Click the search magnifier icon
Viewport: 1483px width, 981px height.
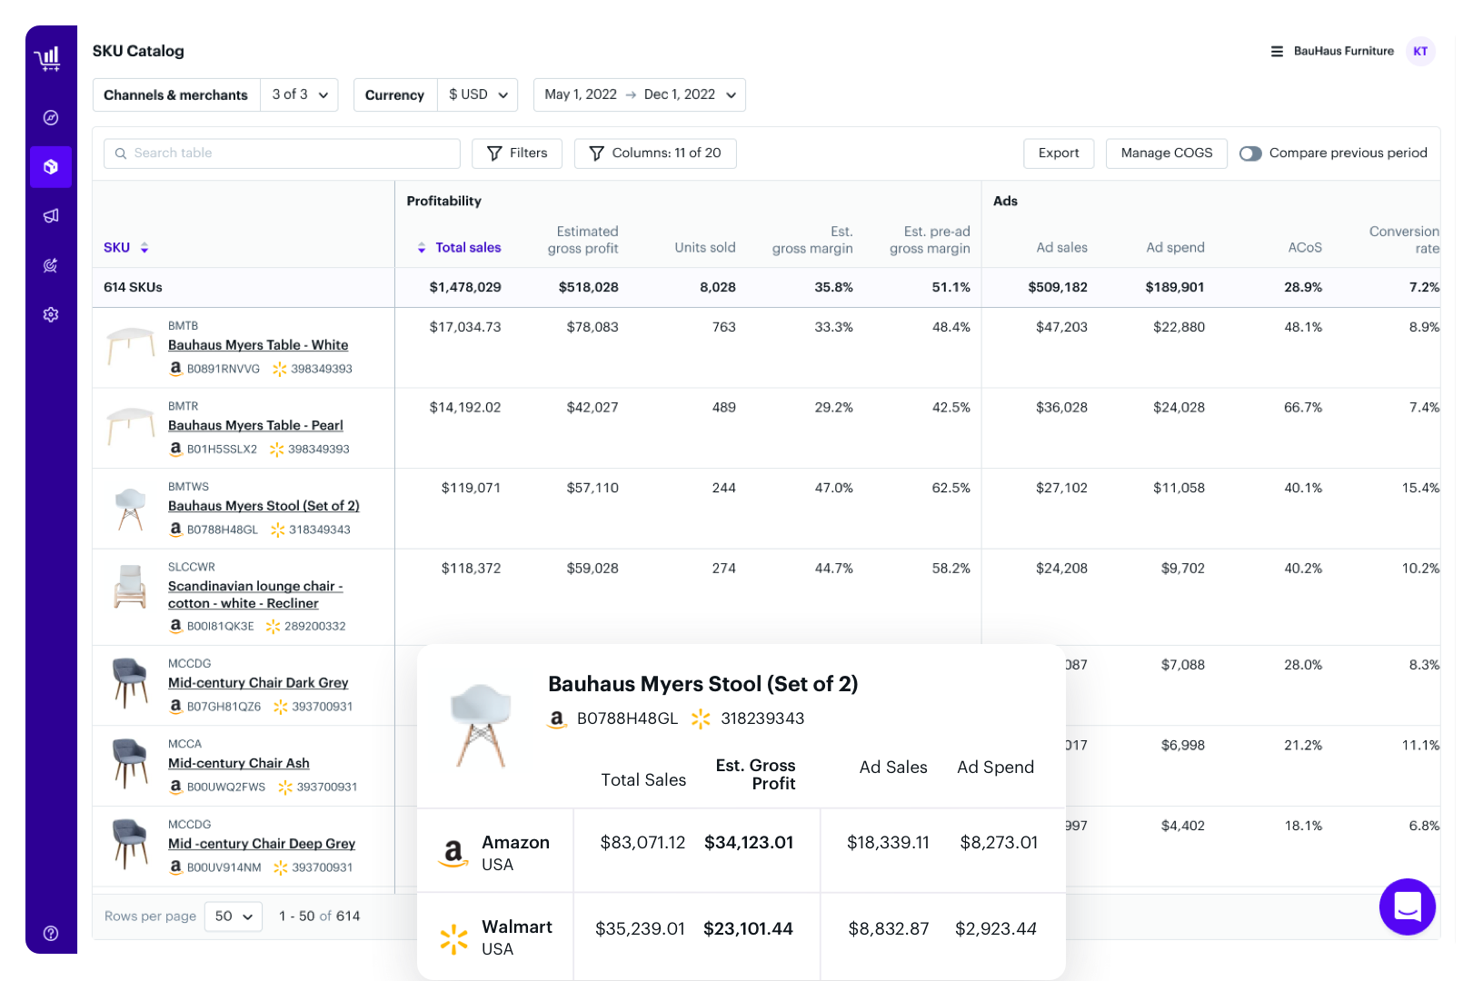121,154
